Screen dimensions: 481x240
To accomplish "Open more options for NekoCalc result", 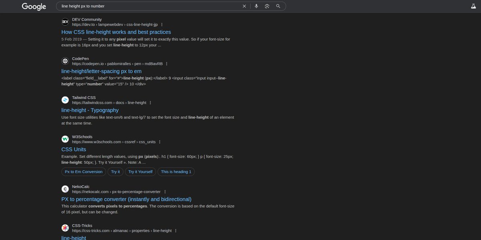I will [x=165, y=192].
